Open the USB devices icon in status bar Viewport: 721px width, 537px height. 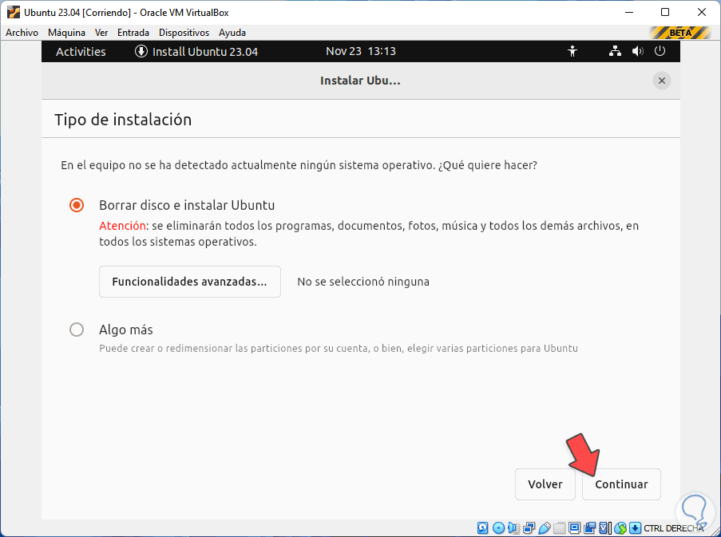click(545, 528)
